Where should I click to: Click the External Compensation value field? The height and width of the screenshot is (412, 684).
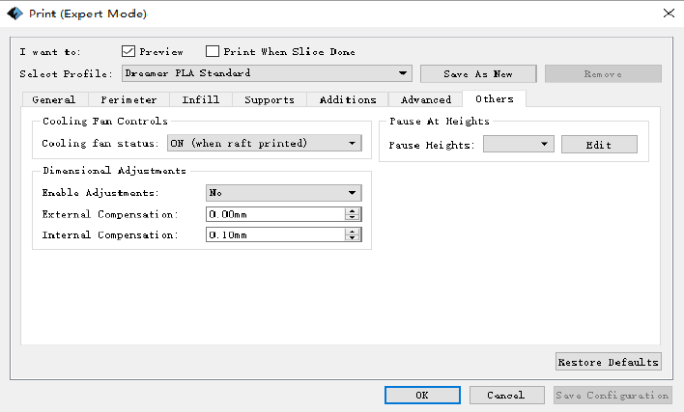(x=275, y=214)
